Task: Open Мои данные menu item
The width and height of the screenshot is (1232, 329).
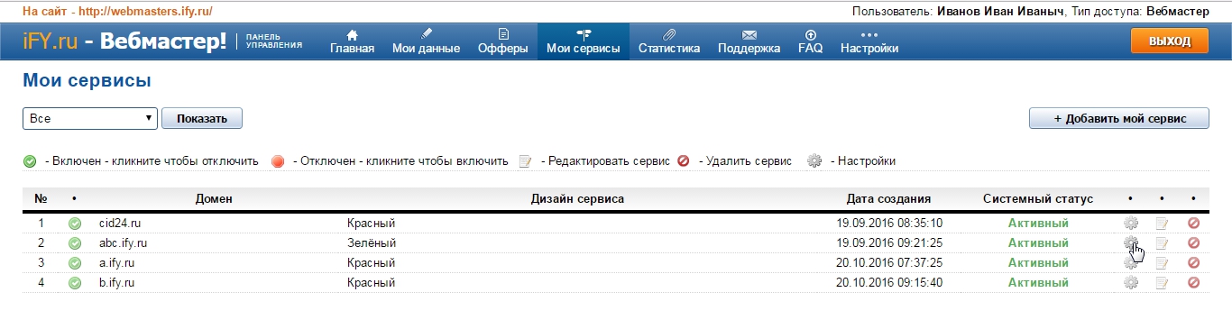Action: [x=427, y=41]
